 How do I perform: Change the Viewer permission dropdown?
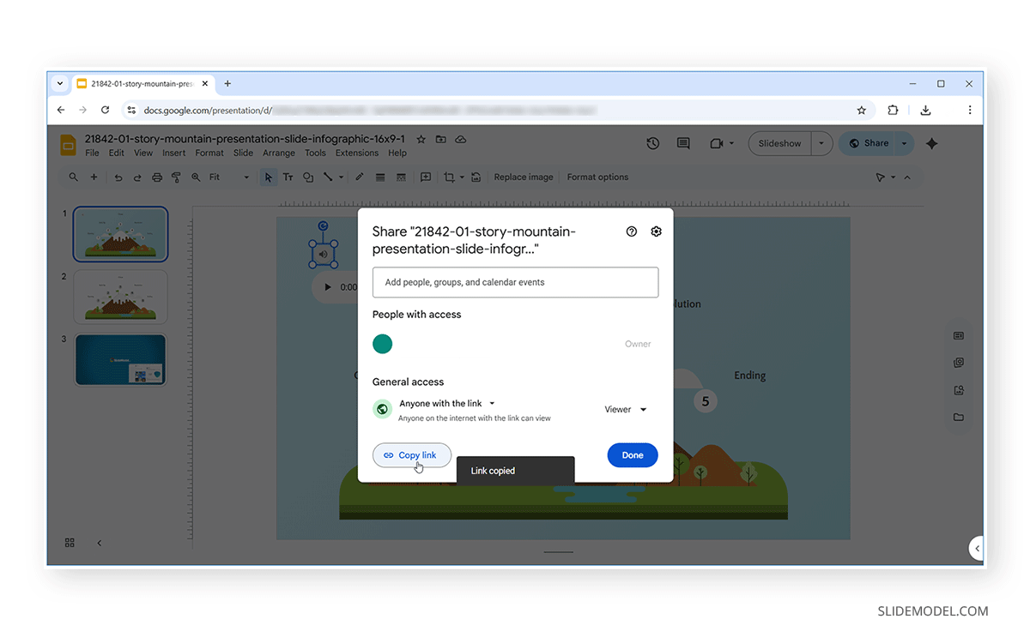pyautogui.click(x=625, y=409)
